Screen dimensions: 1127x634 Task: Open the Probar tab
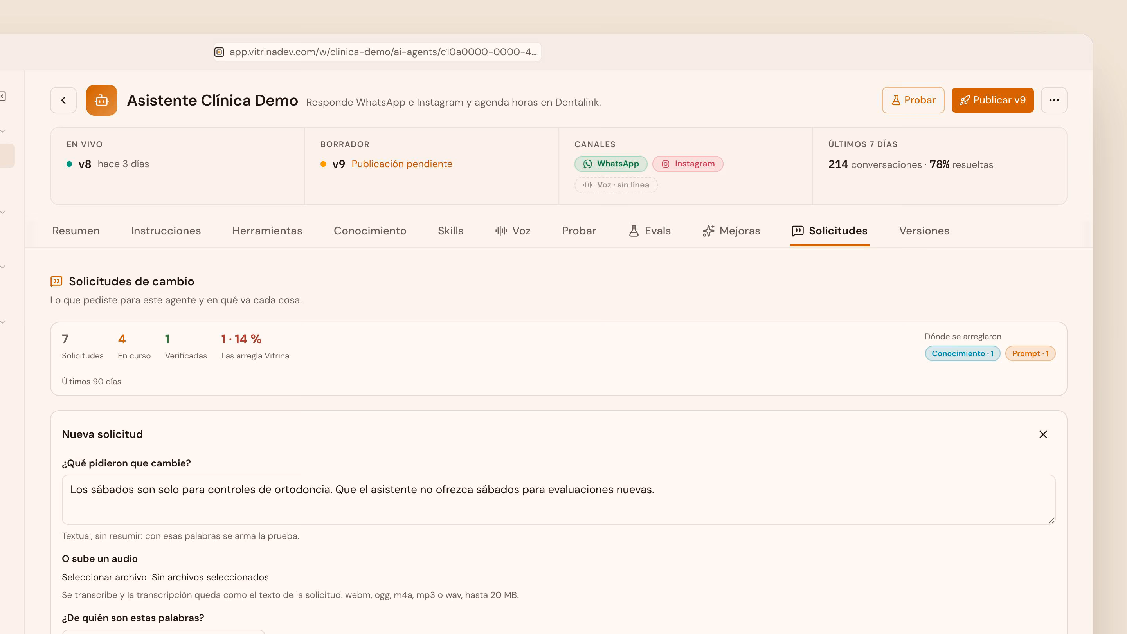tap(579, 231)
